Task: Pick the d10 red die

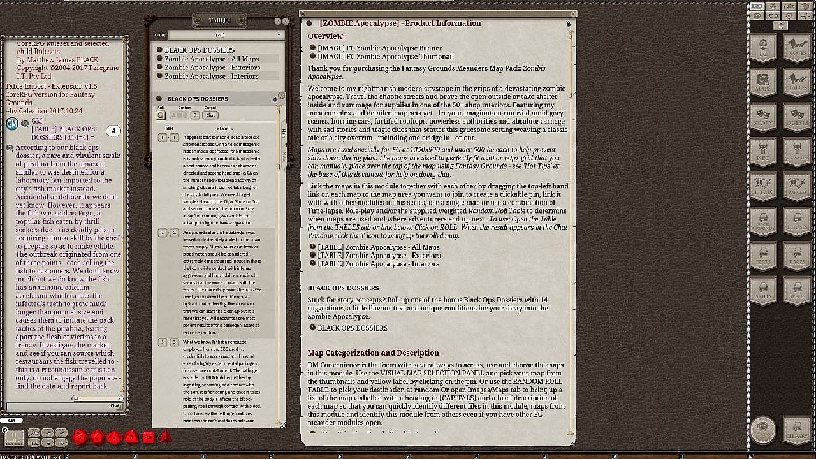Action: [x=114, y=437]
